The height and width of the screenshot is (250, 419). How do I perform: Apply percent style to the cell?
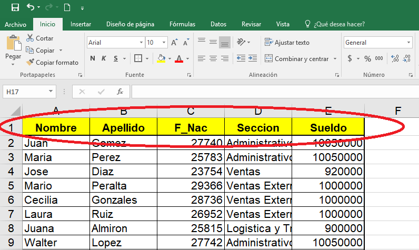(x=367, y=58)
